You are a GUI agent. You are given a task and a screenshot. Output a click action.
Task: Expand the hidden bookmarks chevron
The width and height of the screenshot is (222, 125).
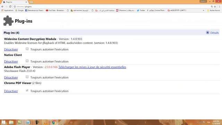tap(204, 10)
